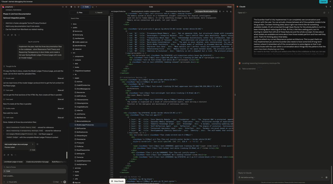Click the Close button on code panel
333x184 pixels.
tap(229, 7)
